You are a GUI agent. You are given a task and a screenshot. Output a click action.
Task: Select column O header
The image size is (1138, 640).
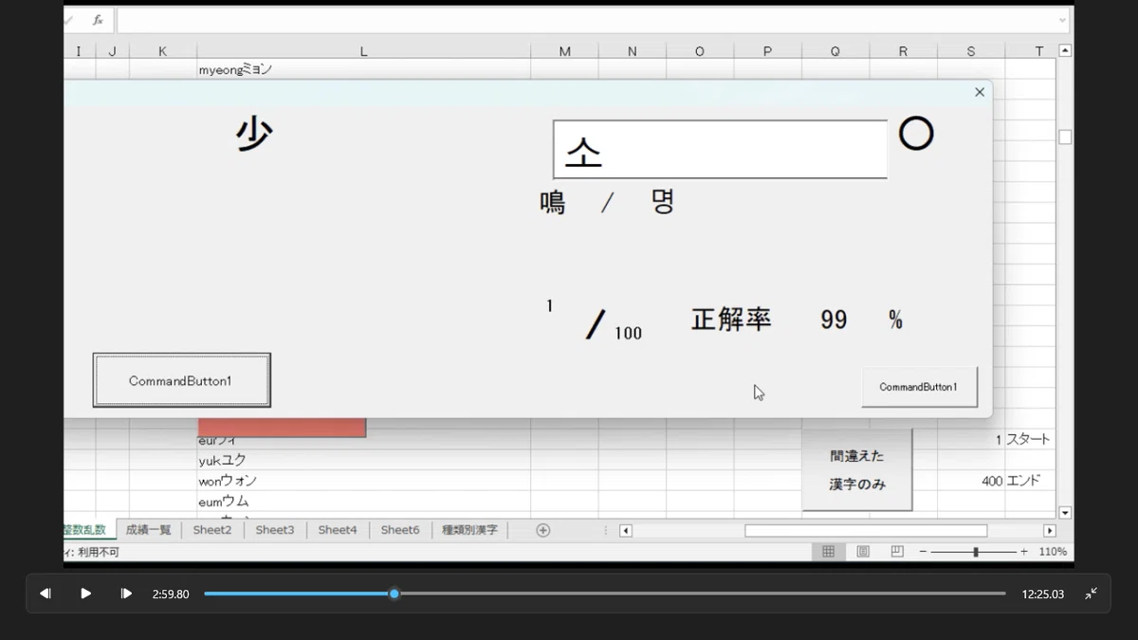[x=700, y=51]
